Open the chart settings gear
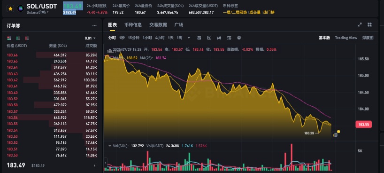The image size is (384, 173). point(239,38)
